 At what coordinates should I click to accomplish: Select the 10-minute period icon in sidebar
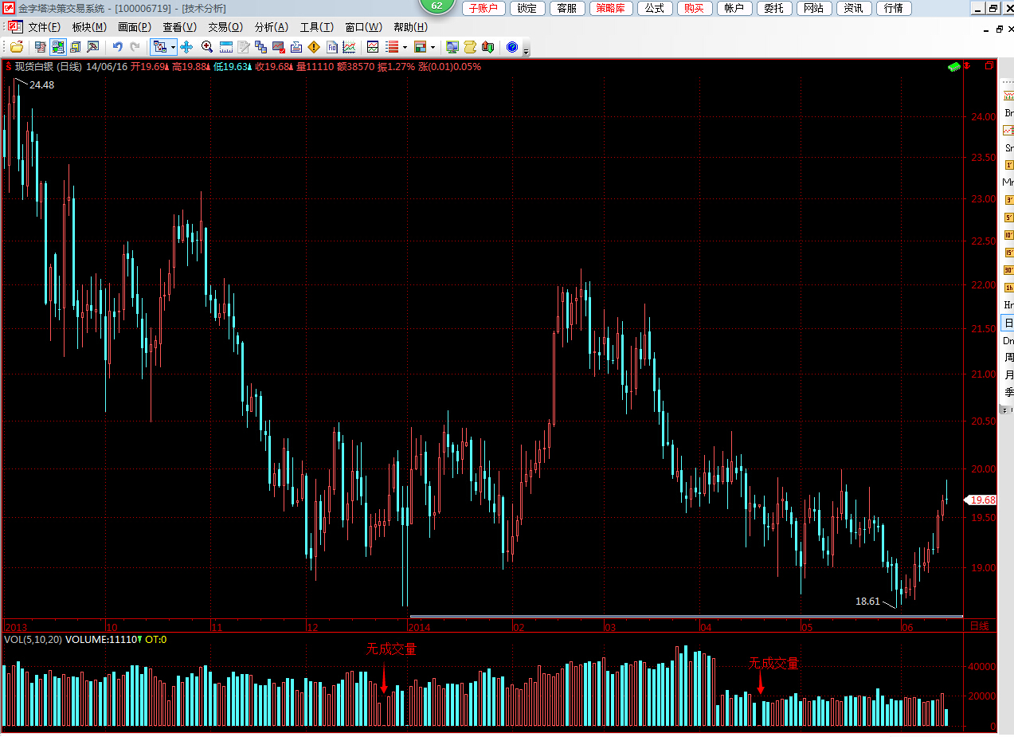[1008, 235]
